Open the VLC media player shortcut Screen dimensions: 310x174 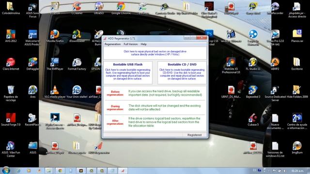(x=55, y=92)
